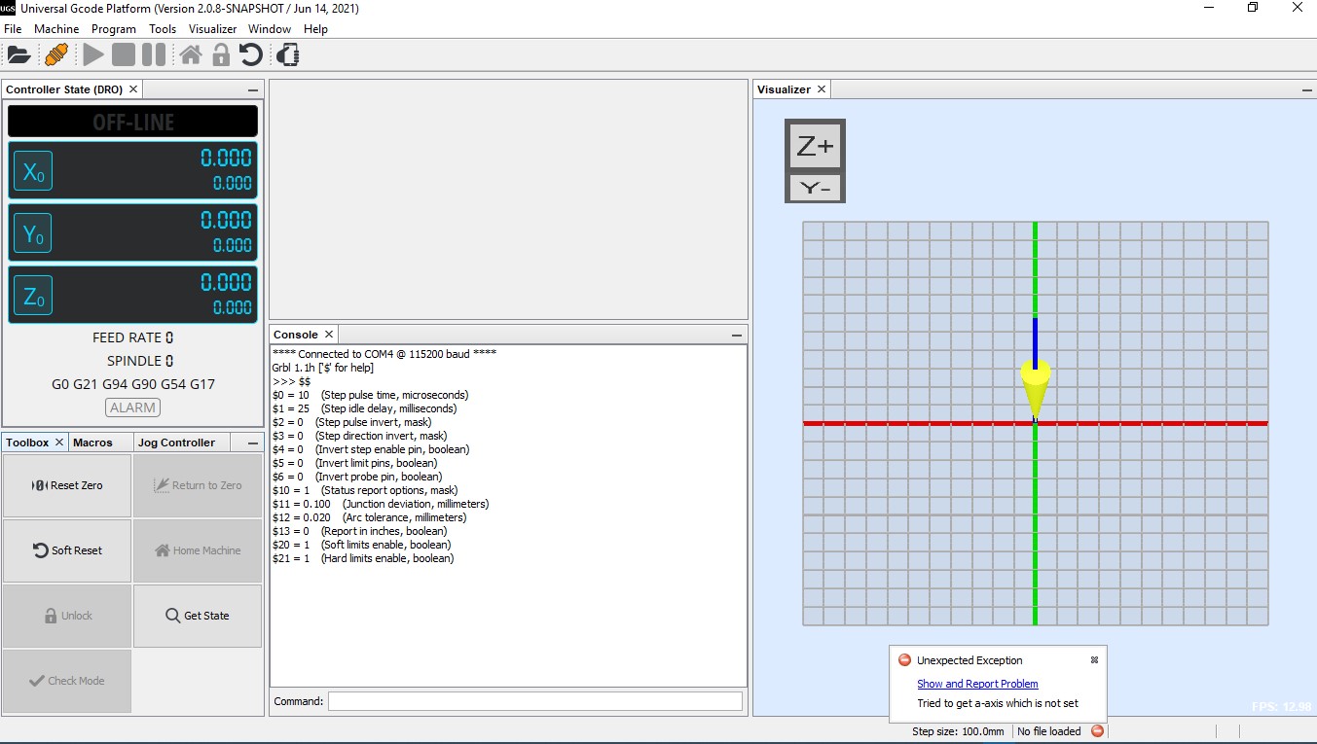Click the G0 G21 G94 G90 G54 G17 text
This screenshot has width=1317, height=744.
point(133,384)
